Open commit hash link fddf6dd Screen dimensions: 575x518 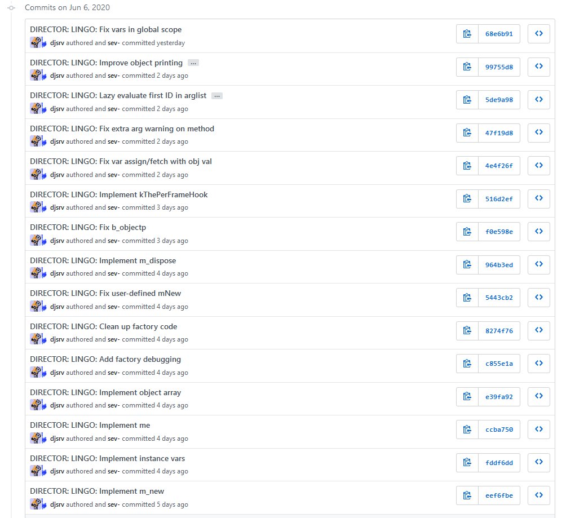point(499,463)
